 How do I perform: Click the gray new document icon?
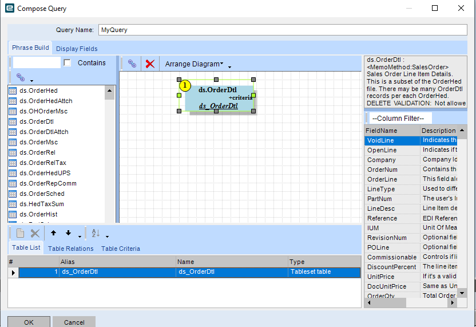[x=20, y=233]
